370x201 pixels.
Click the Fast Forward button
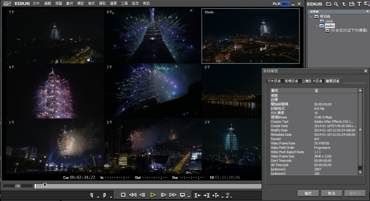(173, 195)
